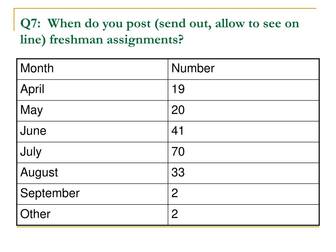
Task: Click the "May" month cell
Action: tap(31, 110)
